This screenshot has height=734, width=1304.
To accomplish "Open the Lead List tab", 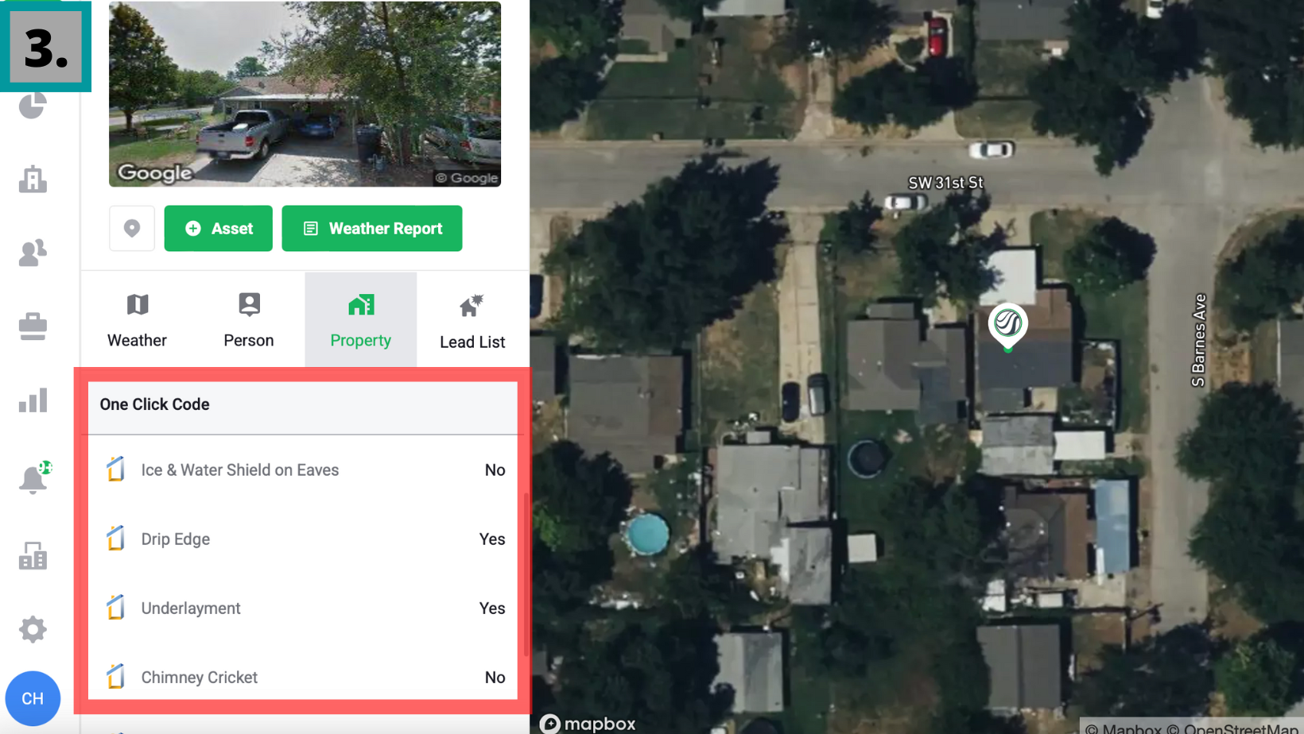I will coord(472,320).
